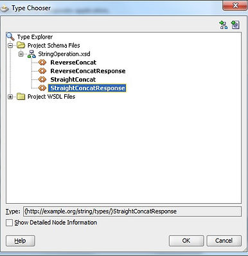Viewport: 248px width, 256px height.
Task: Click the Type field showing StraightConcatResponse namespace
Action: [132, 212]
